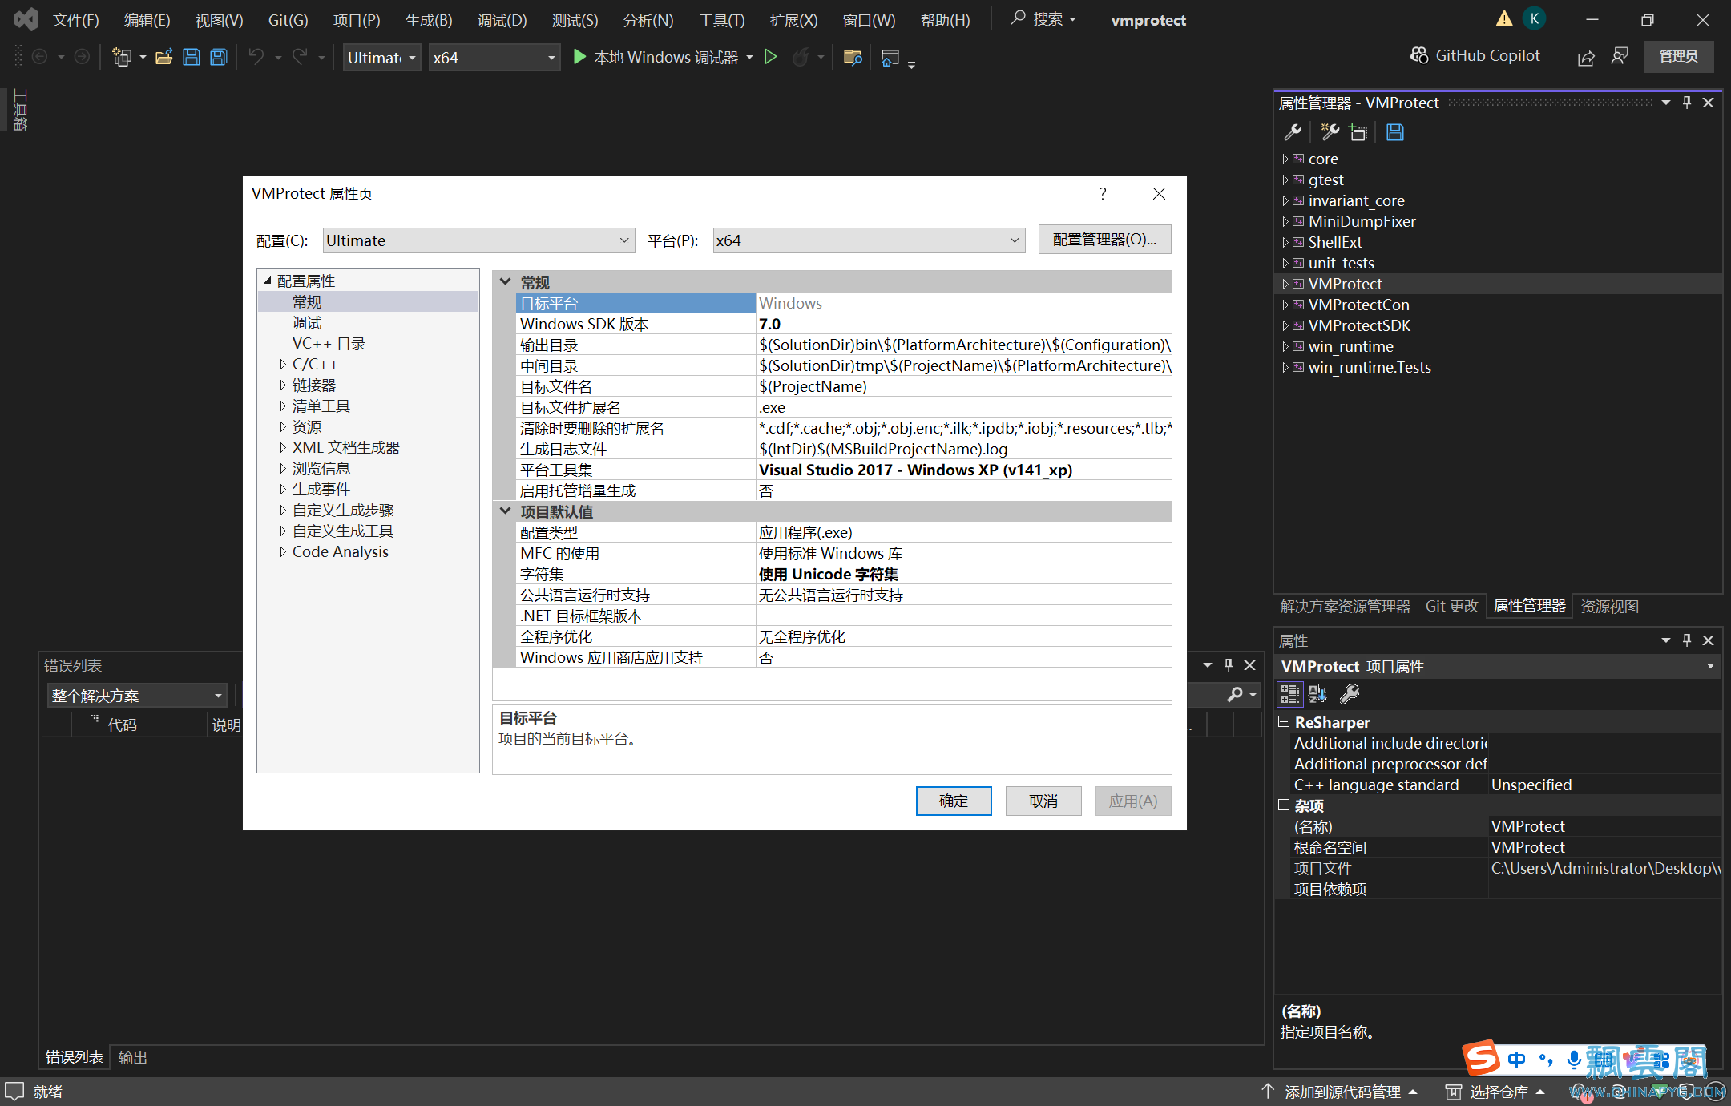1731x1106 pixels.
Task: Click 添加到源代码管理 in status bar
Action: point(1342,1092)
